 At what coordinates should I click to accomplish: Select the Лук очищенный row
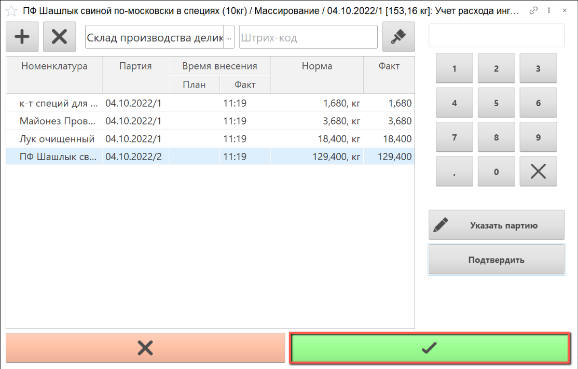57,139
